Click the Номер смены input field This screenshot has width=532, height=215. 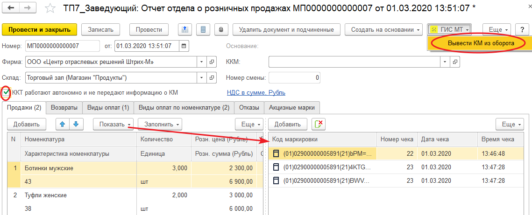295,77
